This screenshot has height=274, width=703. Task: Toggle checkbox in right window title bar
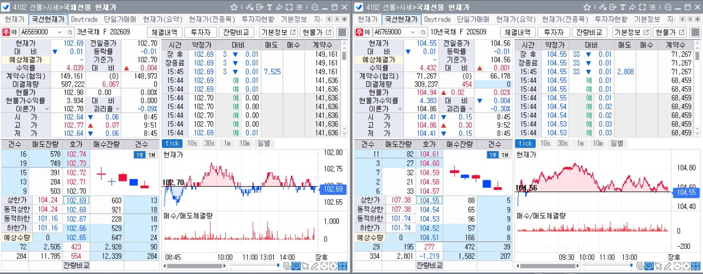tap(360, 7)
